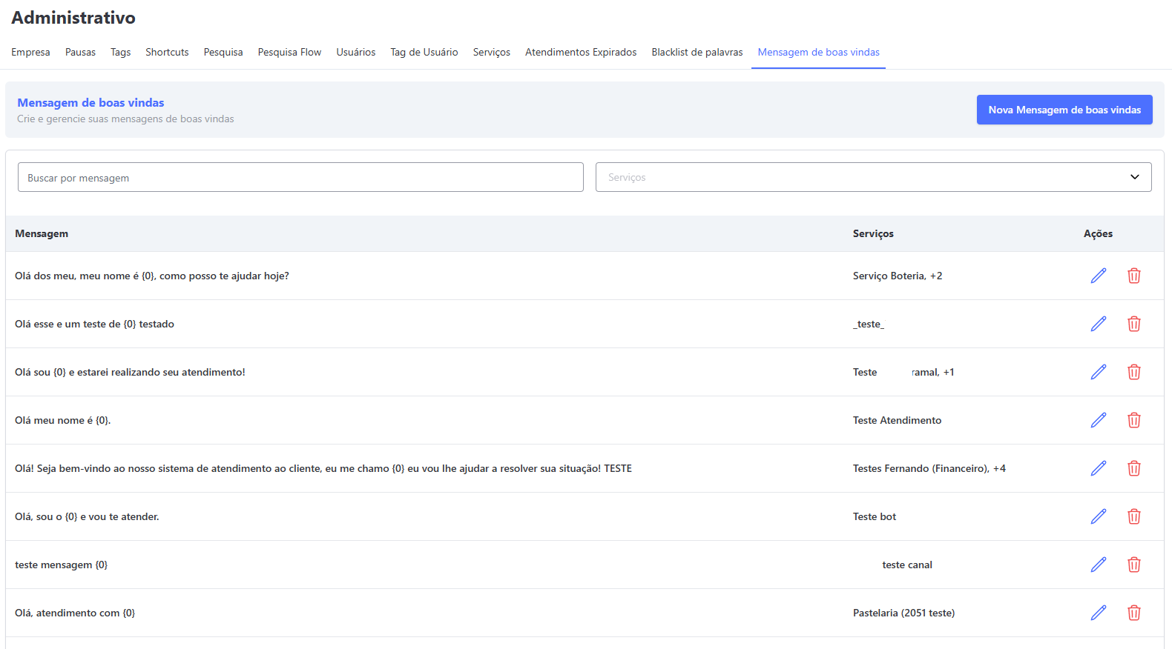This screenshot has height=649, width=1172.
Task: Edit the 'estarei realizando seu atendimento' message
Action: [x=1099, y=372]
